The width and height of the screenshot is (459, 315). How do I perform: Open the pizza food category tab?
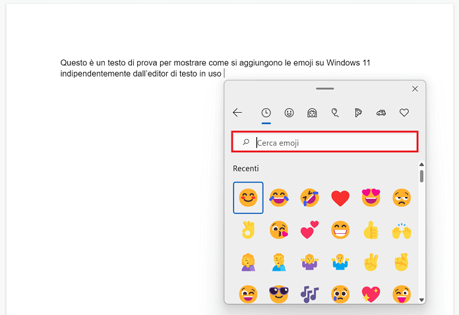pos(358,113)
